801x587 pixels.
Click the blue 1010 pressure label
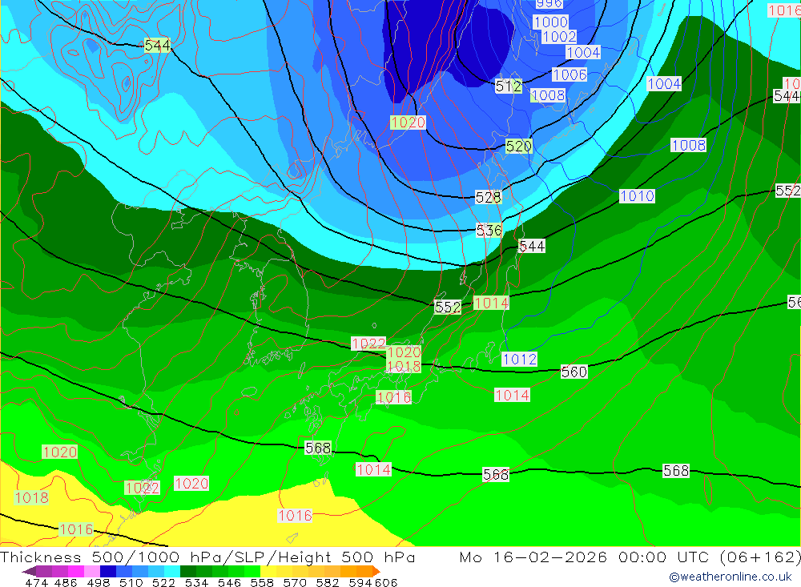click(637, 196)
